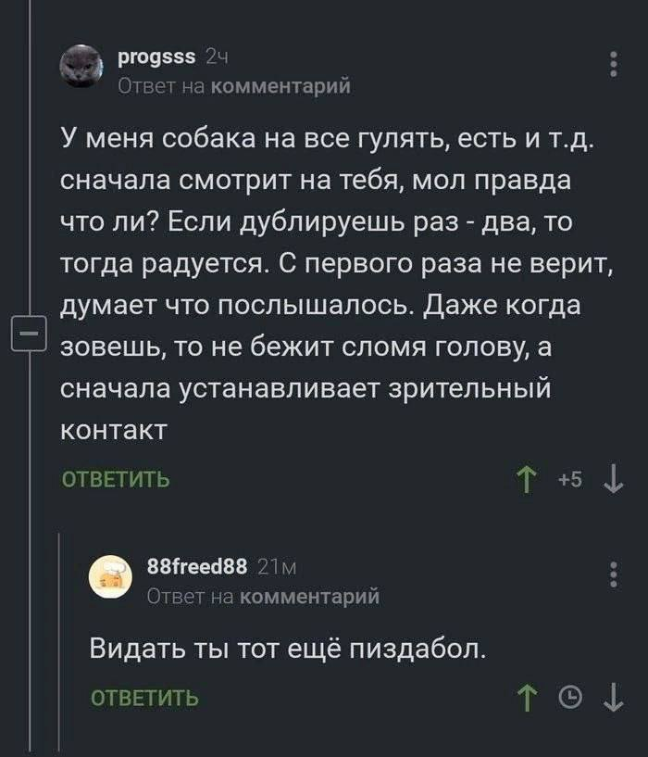Image resolution: width=648 pixels, height=757 pixels.
Task: Upvote the progsss comment with the arrow
Action: [525, 479]
